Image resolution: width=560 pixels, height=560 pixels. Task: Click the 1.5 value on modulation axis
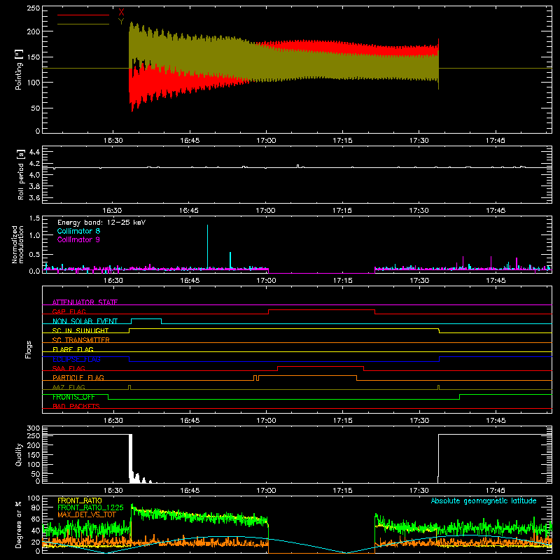coord(34,218)
